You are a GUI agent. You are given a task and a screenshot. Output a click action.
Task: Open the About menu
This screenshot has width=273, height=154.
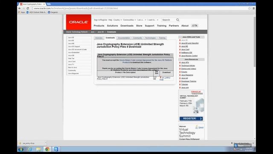pyautogui.click(x=185, y=26)
